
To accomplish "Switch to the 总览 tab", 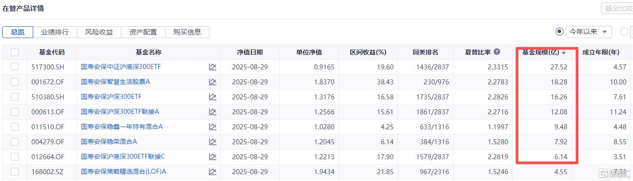I will click(x=18, y=32).
